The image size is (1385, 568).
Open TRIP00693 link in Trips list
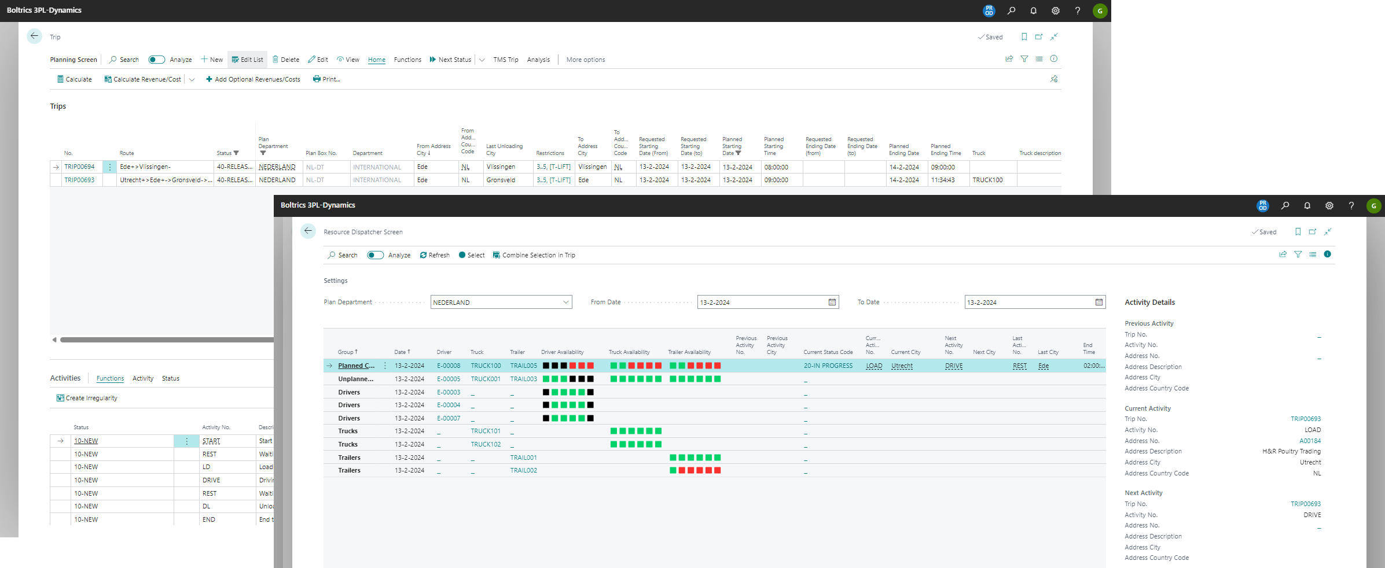(79, 180)
